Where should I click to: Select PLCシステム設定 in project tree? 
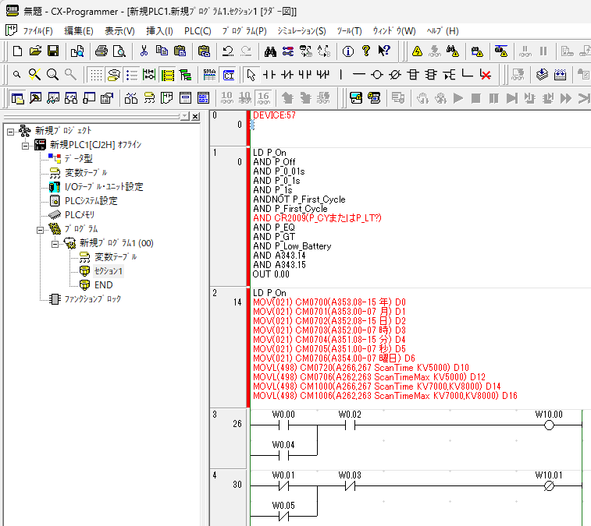pos(91,201)
